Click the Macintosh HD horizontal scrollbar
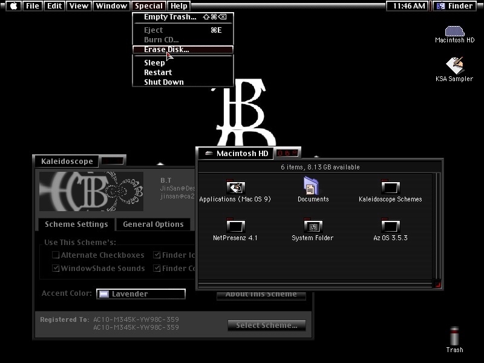 (x=315, y=285)
